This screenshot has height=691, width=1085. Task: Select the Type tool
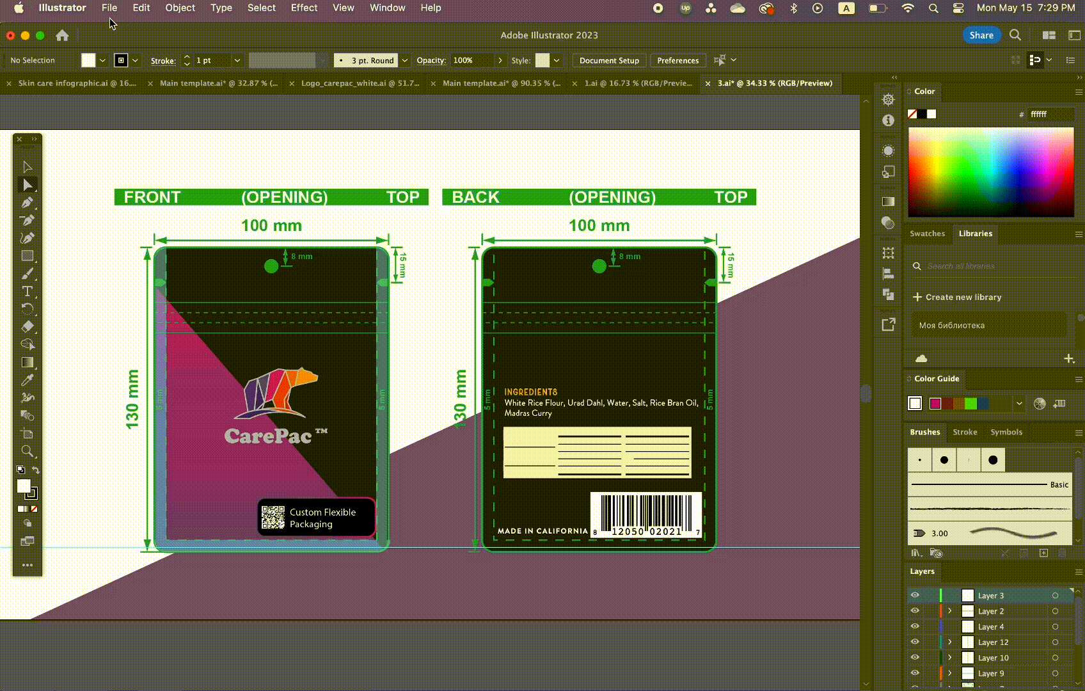[x=28, y=292]
